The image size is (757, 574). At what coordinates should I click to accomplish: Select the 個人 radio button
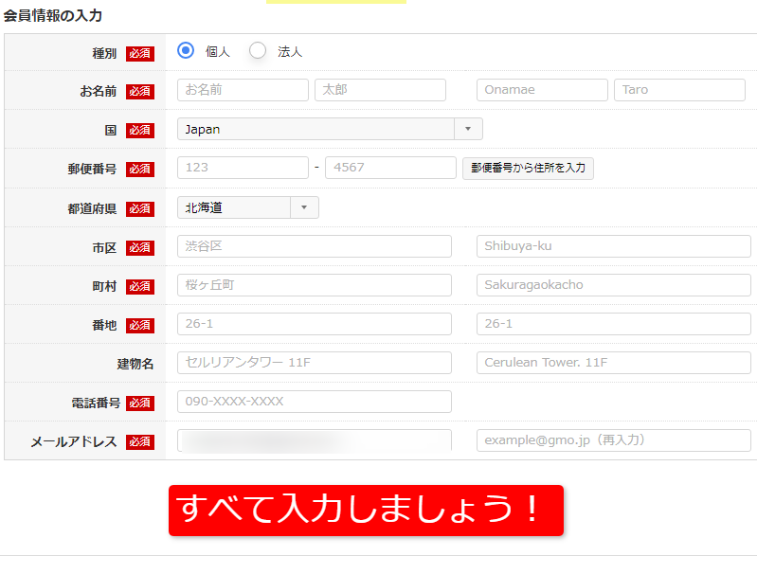coord(186,51)
